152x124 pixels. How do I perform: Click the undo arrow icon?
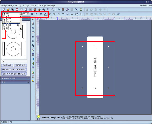click(59, 9)
